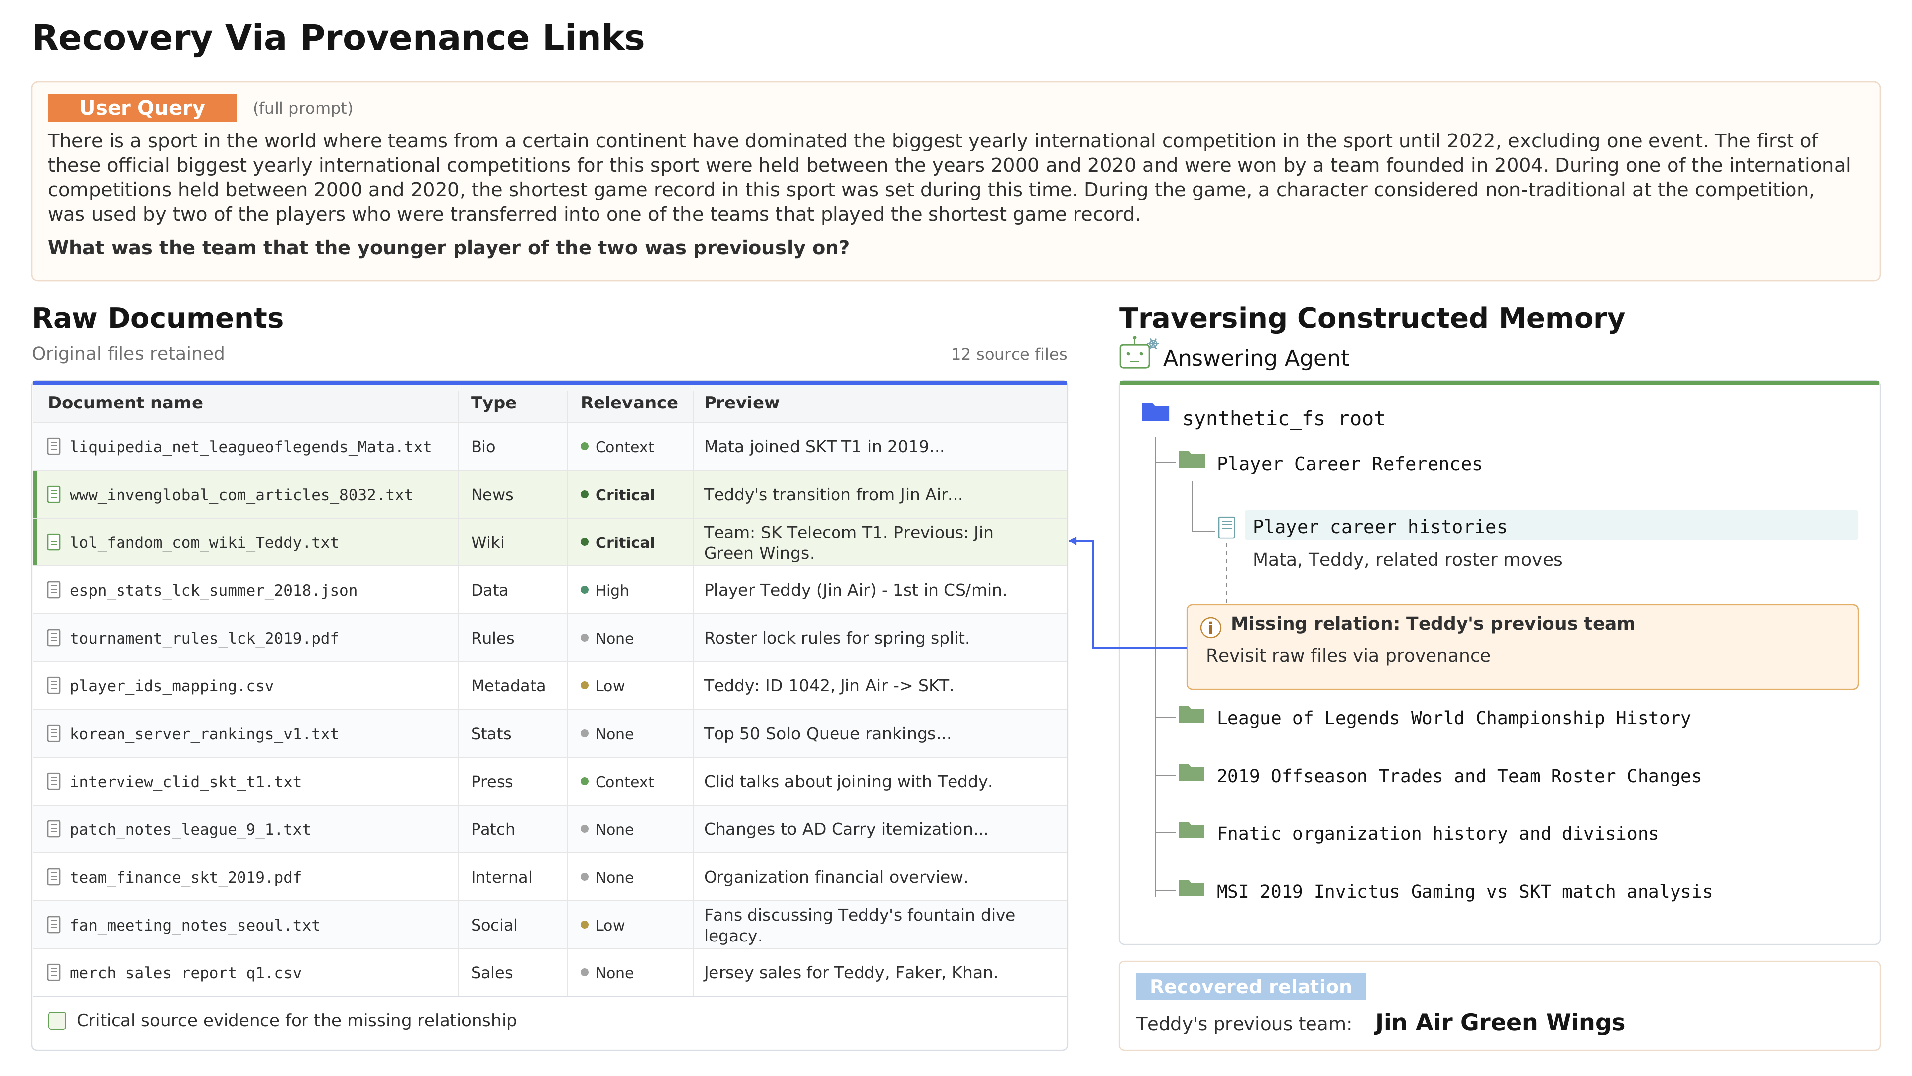This screenshot has height=1076, width=1912.
Task: Click the Player Career References folder icon
Action: point(1192,460)
